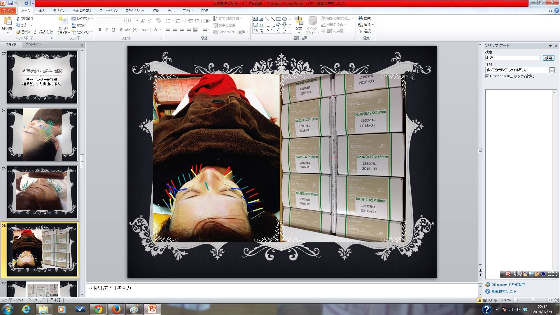Click the New Slide icon

(x=63, y=21)
